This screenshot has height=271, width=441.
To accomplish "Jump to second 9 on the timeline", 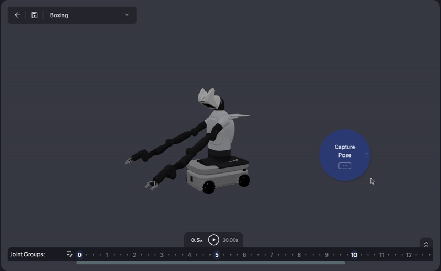I will pyautogui.click(x=326, y=255).
